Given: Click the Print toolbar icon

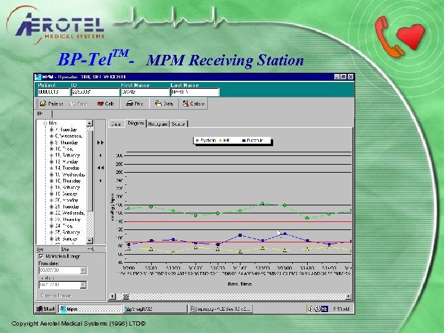Looking at the screenshot, I should pos(129,104).
